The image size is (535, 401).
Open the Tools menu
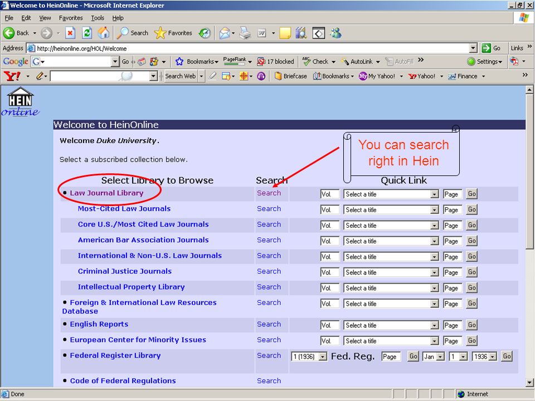pyautogui.click(x=97, y=18)
